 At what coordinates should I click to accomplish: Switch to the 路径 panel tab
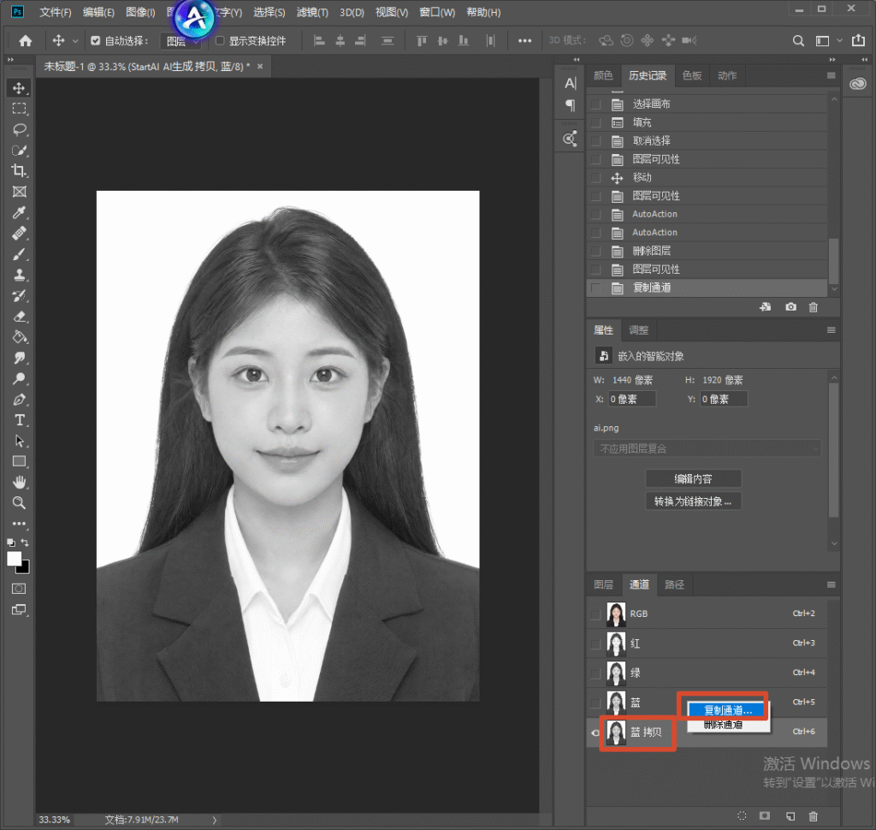674,584
